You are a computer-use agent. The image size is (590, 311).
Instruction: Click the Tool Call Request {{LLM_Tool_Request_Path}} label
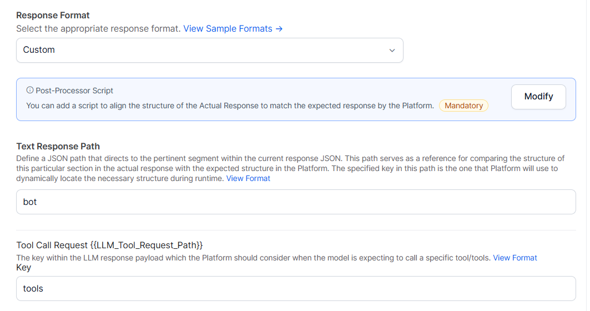coord(109,245)
